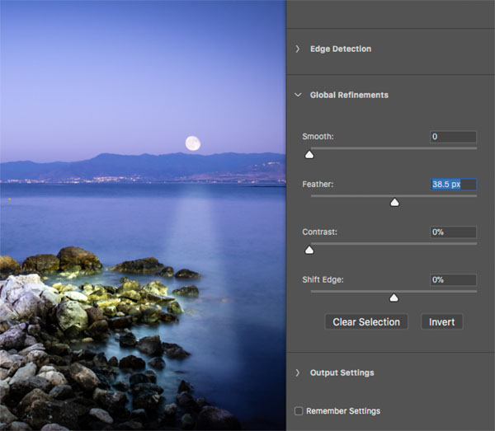Click the full moon in the image
The height and width of the screenshot is (431, 495).
click(x=192, y=143)
